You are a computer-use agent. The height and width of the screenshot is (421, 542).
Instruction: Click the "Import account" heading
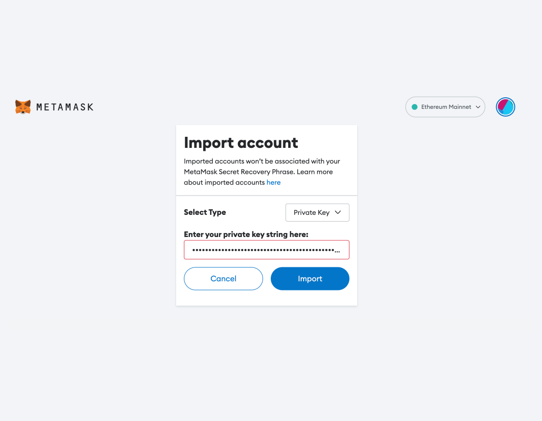241,143
